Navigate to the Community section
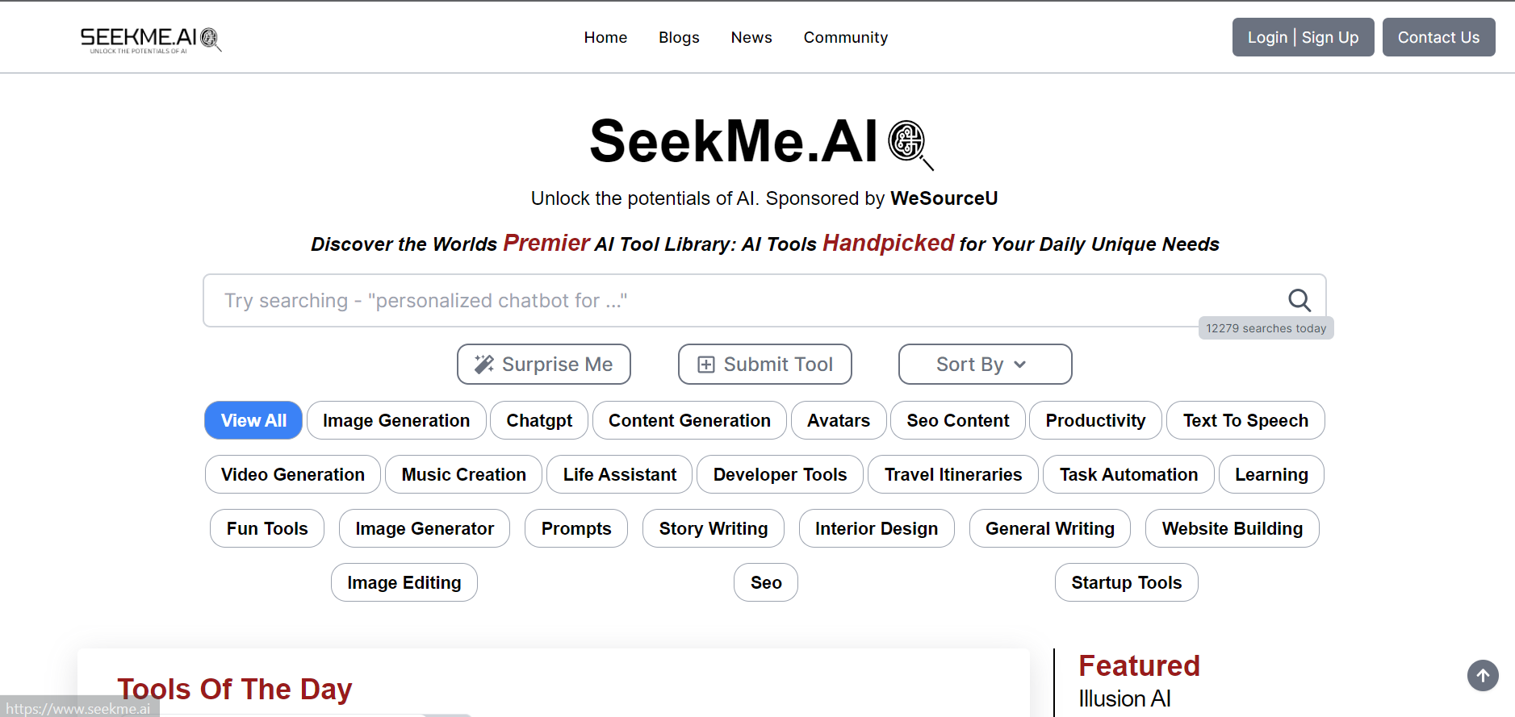 [x=845, y=37]
